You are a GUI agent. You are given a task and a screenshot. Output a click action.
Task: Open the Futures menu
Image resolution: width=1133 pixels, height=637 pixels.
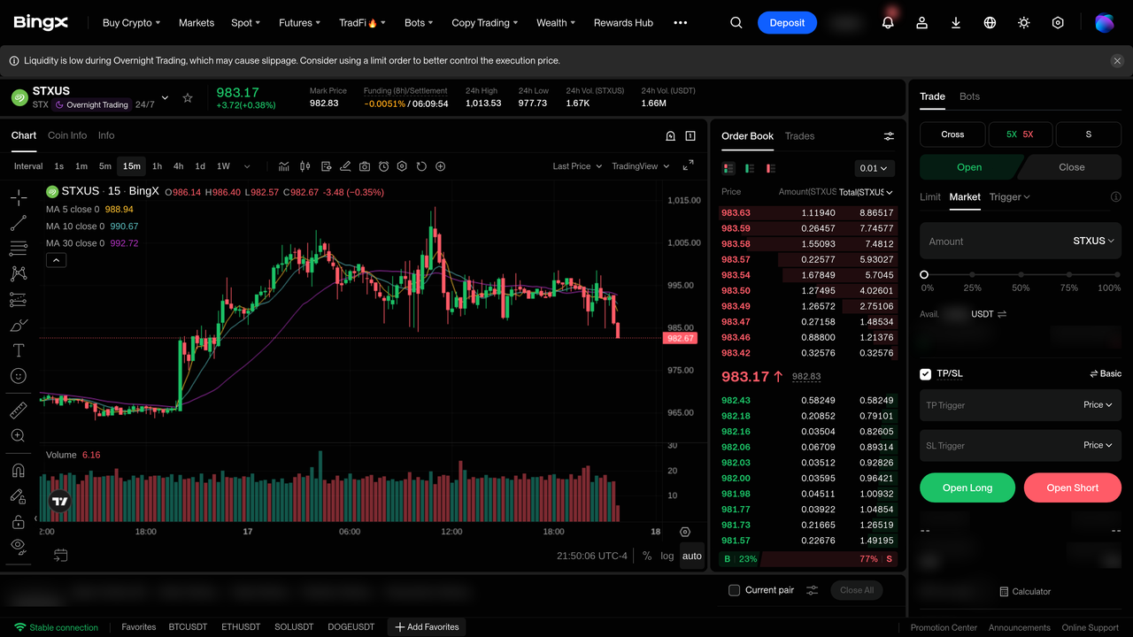299,23
